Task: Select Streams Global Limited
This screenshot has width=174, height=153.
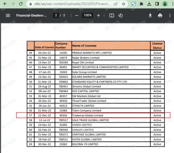Action: pyautogui.click(x=86, y=86)
